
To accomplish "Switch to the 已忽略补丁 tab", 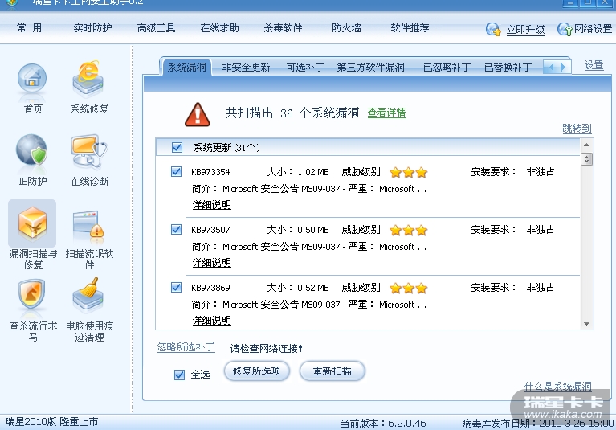I will tap(447, 68).
